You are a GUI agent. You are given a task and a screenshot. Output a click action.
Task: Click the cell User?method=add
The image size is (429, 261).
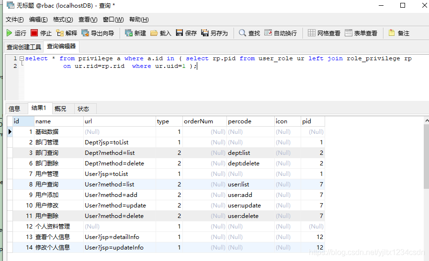click(x=120, y=195)
